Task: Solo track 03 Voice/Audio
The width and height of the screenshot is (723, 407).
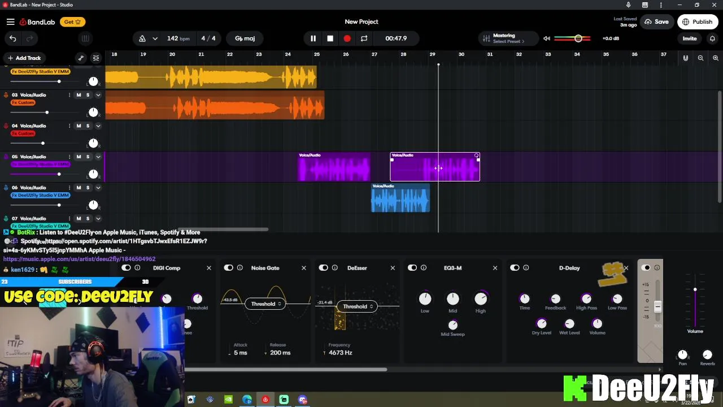Action: pos(88,95)
